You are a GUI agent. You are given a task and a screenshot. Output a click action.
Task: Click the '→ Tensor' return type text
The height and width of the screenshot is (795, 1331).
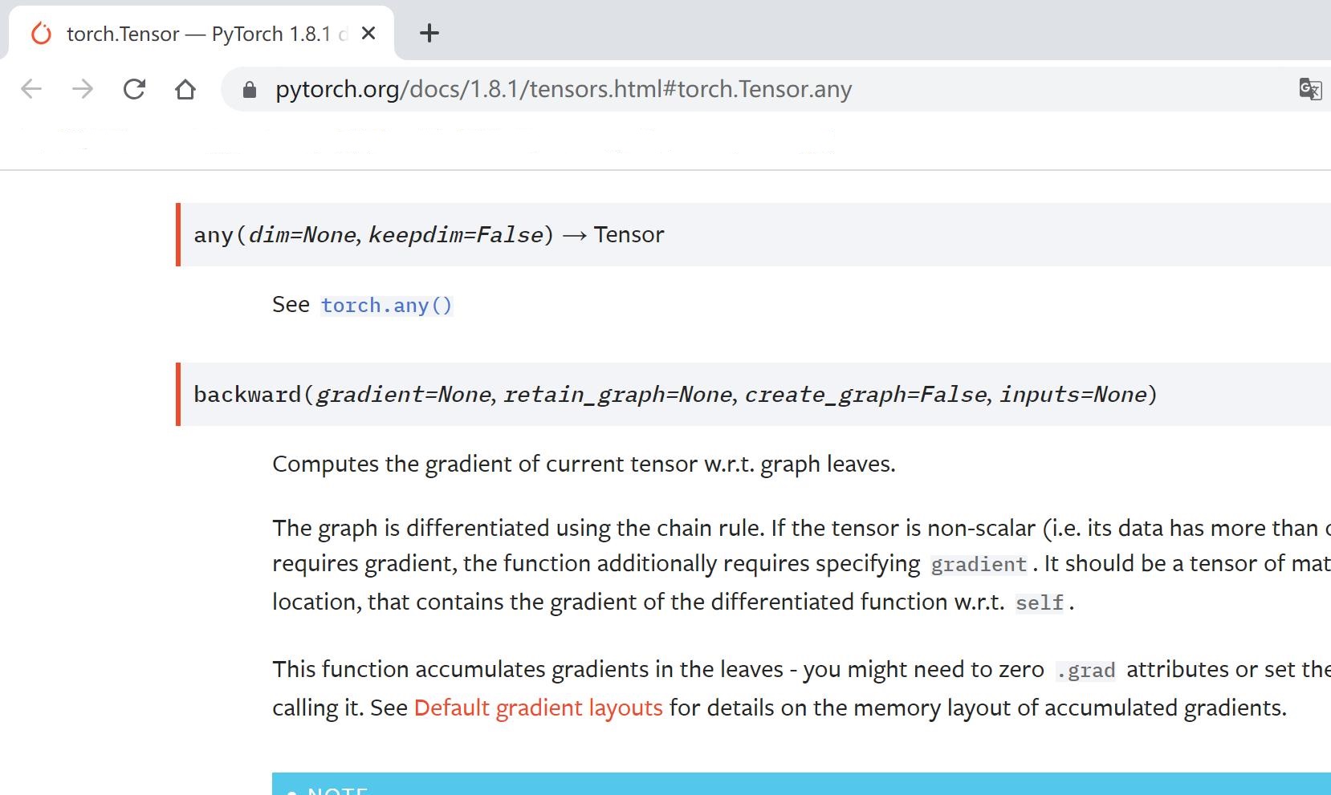click(613, 235)
